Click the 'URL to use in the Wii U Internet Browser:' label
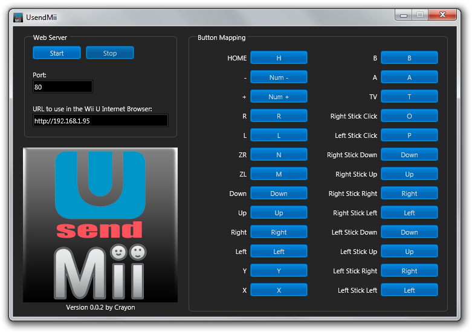The width and height of the screenshot is (472, 332). click(92, 109)
